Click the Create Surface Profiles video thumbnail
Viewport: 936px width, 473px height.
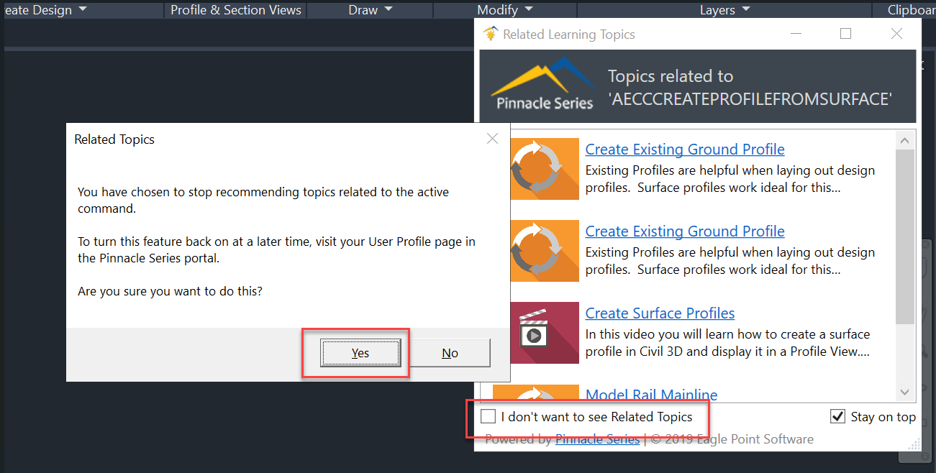[545, 333]
